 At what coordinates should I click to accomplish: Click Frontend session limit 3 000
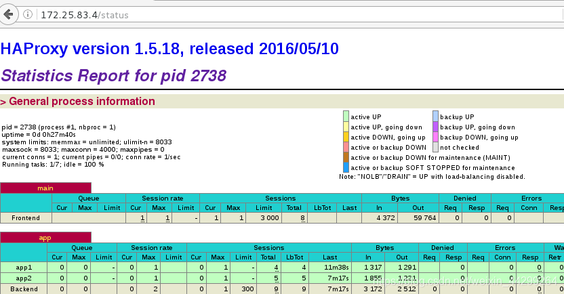270,218
